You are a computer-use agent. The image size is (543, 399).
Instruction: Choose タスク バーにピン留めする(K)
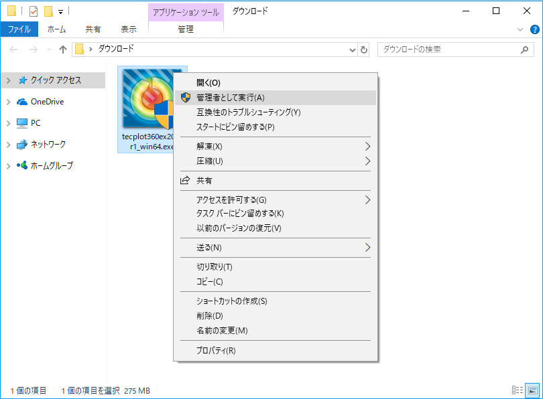click(276, 214)
